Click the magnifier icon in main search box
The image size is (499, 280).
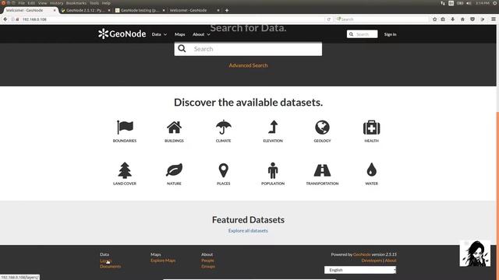182,48
